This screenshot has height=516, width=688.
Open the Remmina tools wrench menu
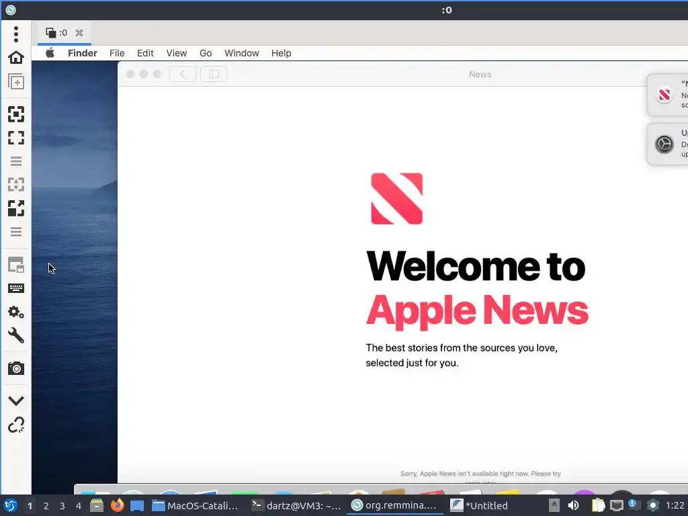pos(16,336)
